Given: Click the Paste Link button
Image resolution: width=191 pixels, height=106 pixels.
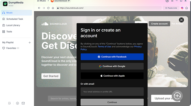Looking at the screenshot, I should click(171, 8).
